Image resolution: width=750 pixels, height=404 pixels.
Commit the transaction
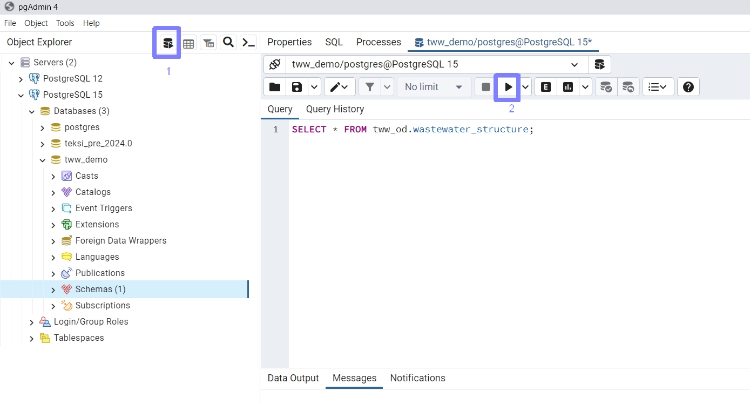click(606, 87)
